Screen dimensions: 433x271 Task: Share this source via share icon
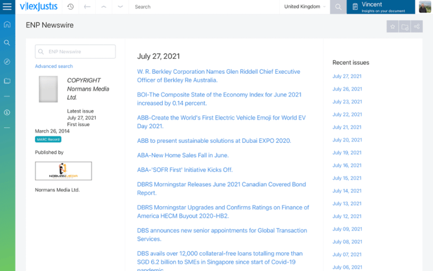click(417, 27)
